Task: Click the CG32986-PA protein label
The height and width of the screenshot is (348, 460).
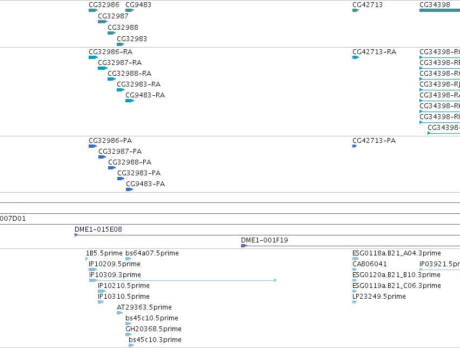Action: 110,140
